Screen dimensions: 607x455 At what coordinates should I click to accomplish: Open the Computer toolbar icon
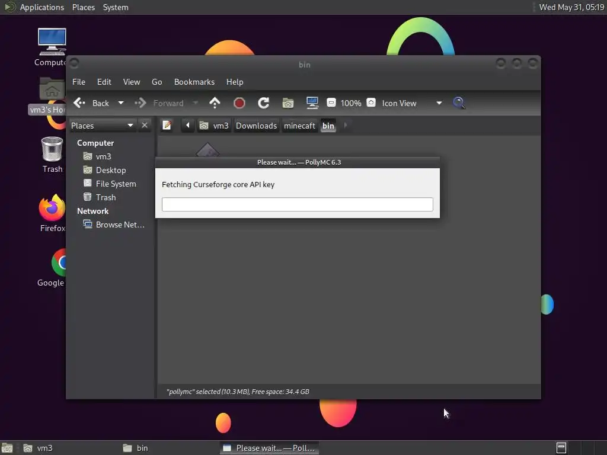coord(312,103)
